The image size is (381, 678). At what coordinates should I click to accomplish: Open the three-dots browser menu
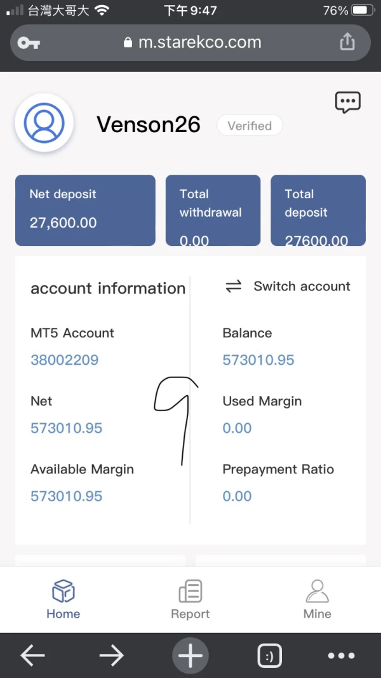click(341, 656)
